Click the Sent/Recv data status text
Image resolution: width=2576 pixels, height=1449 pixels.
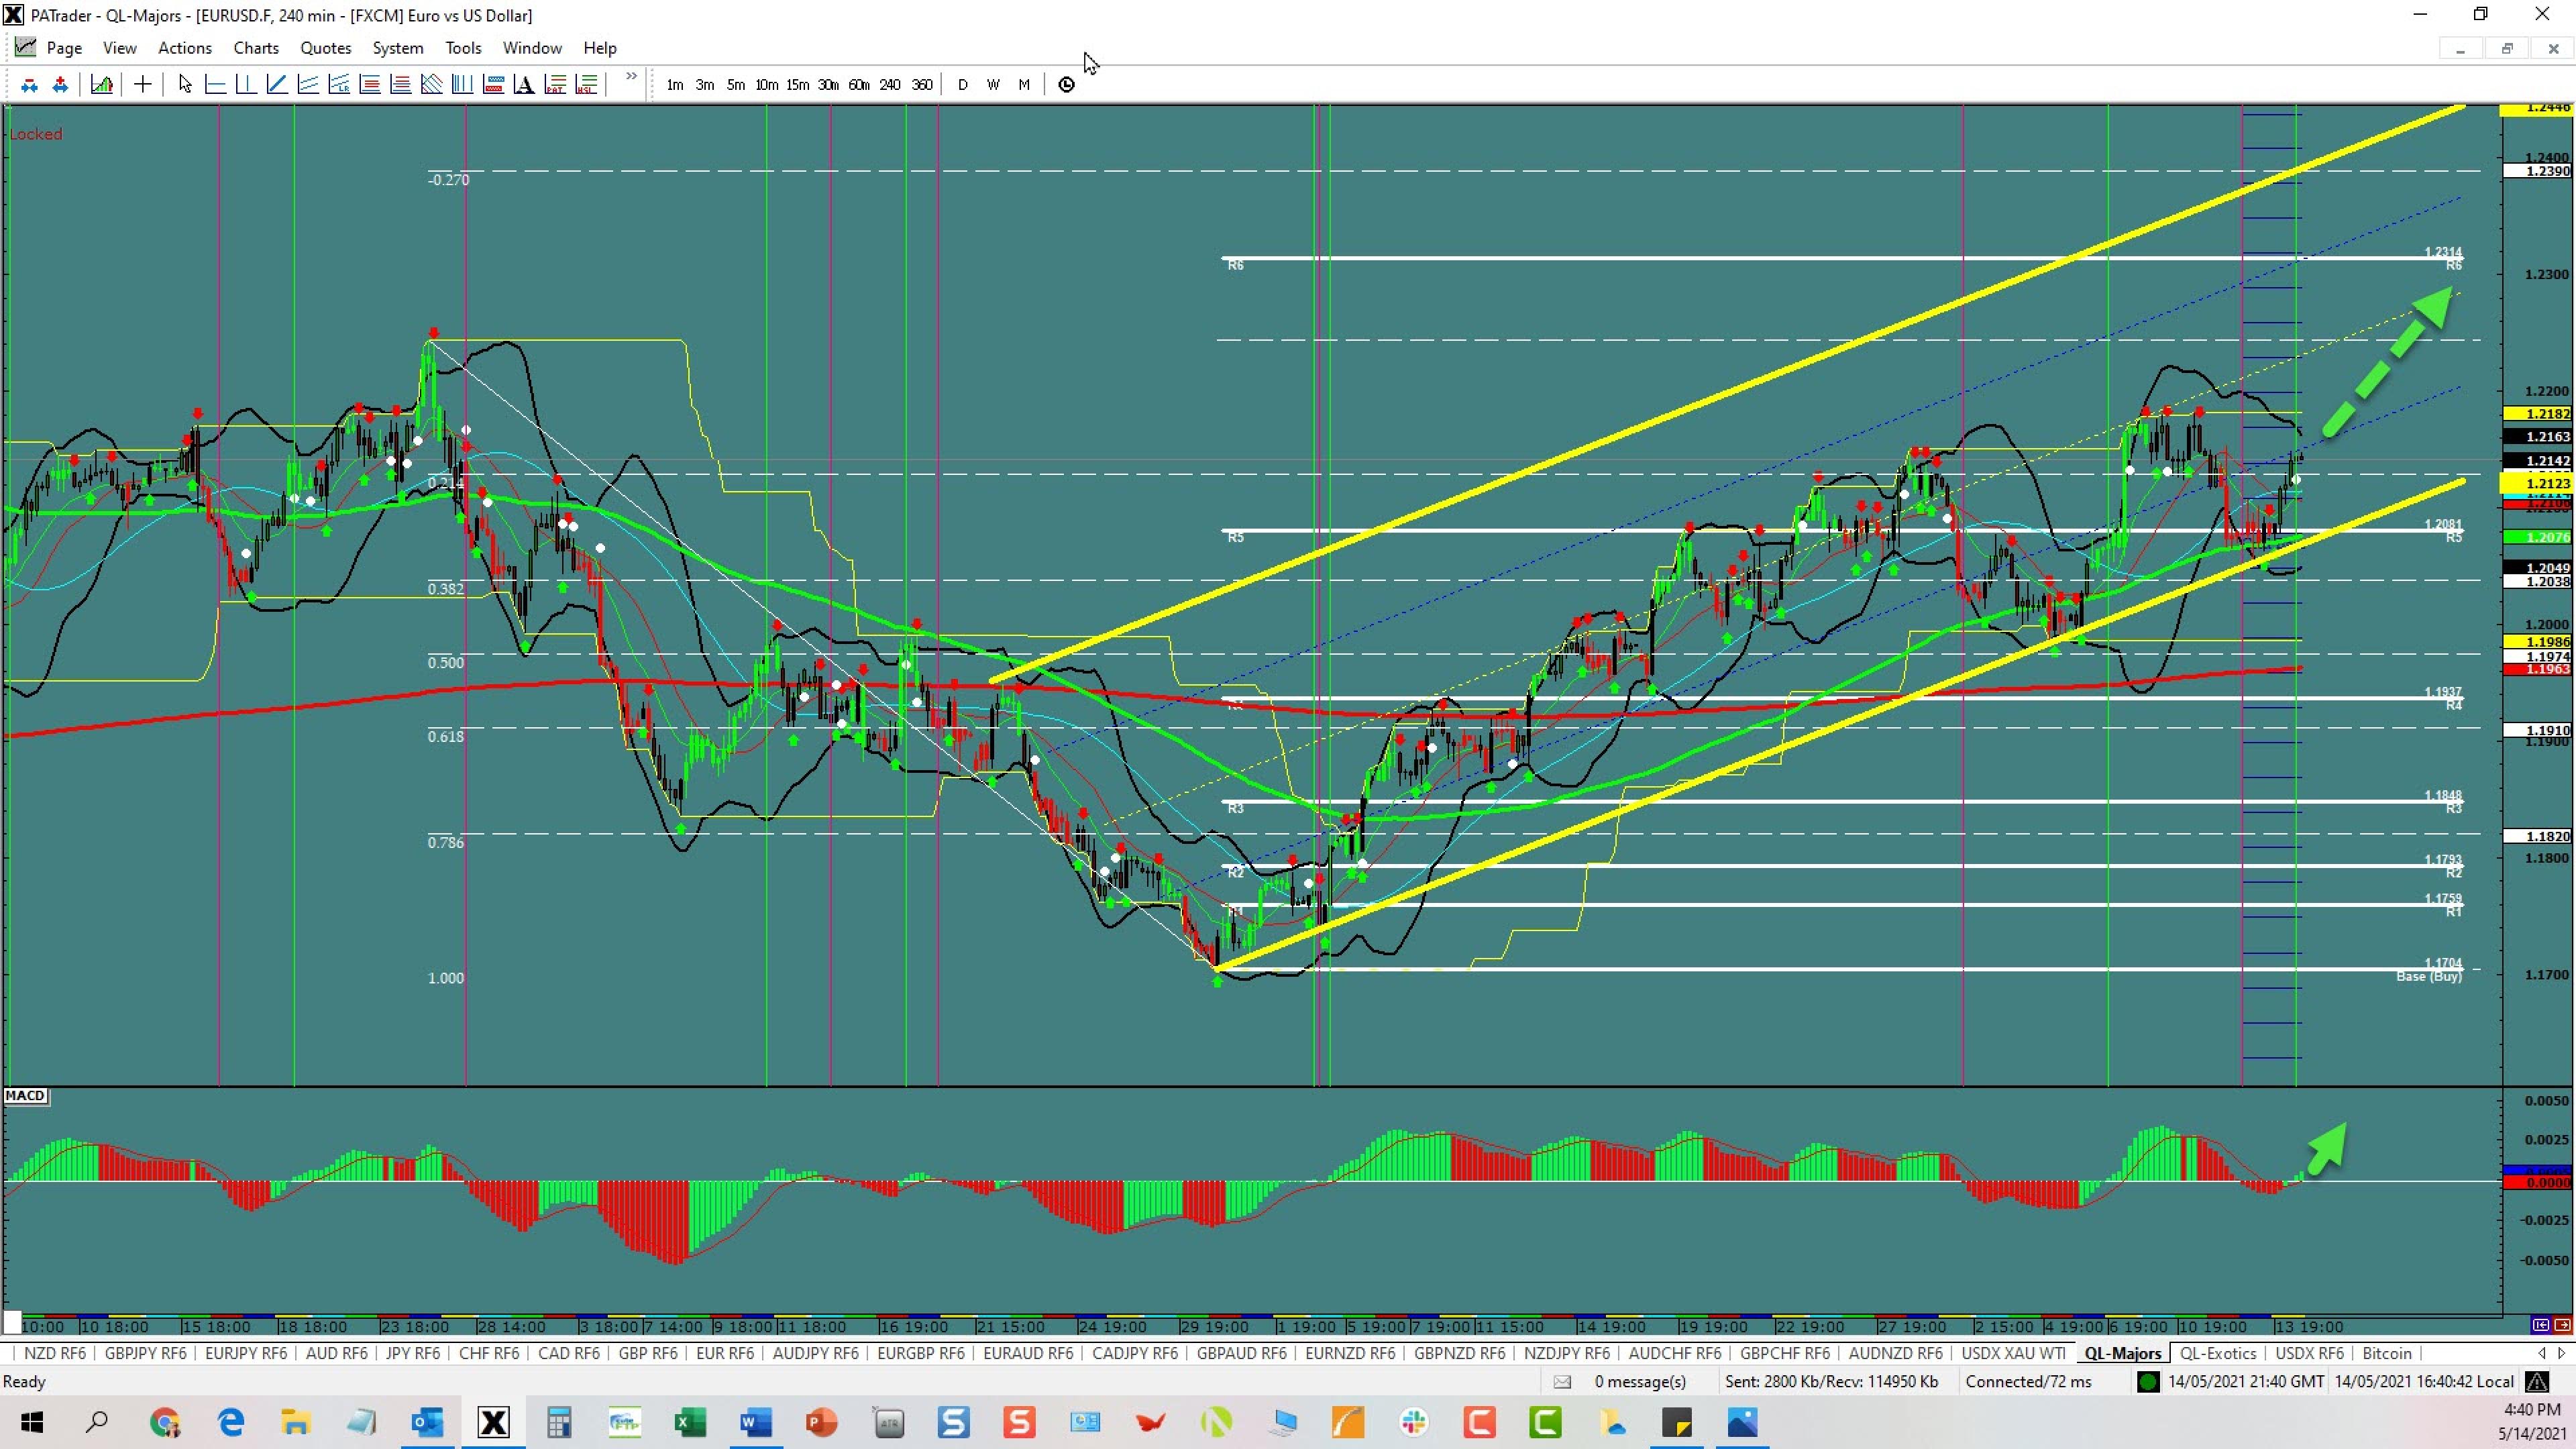pos(1831,1382)
